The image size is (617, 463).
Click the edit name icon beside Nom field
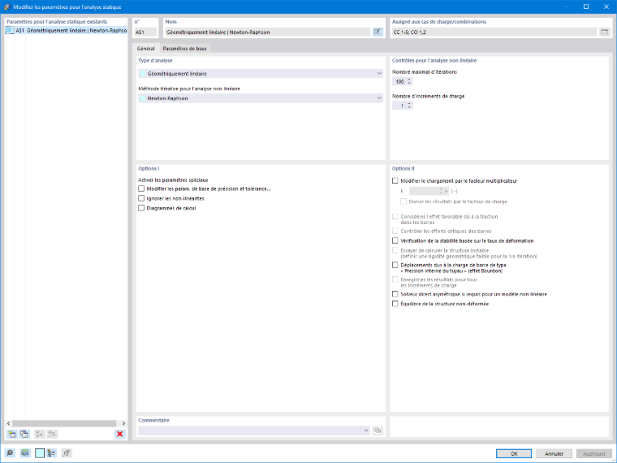[x=378, y=32]
